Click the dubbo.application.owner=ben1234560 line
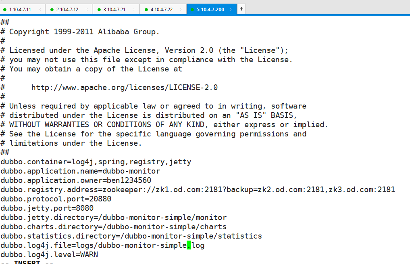 click(76, 180)
